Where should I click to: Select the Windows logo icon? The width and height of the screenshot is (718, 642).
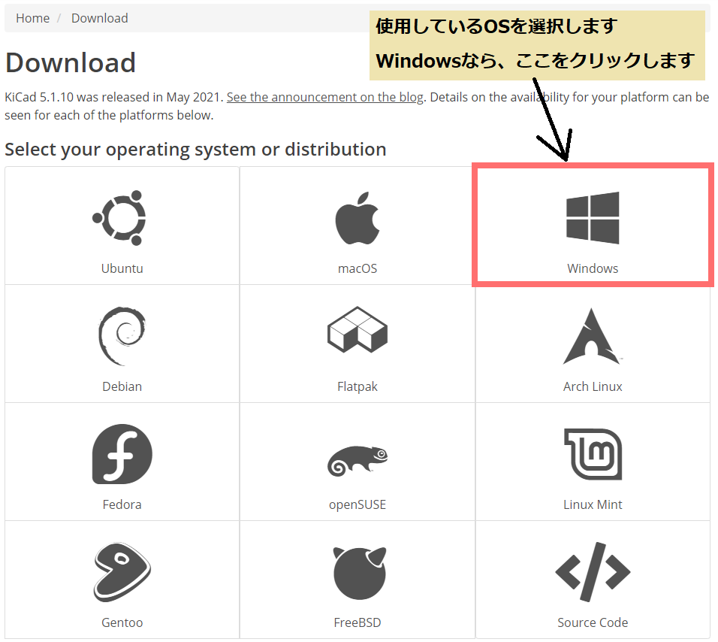click(593, 218)
